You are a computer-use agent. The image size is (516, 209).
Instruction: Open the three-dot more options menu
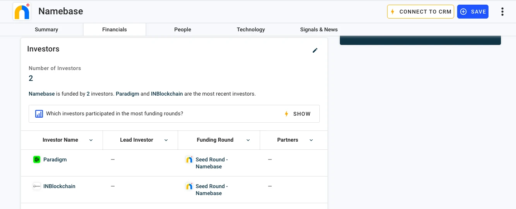502,12
